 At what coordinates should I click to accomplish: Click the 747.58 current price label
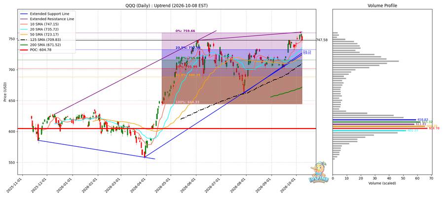pyautogui.click(x=322, y=40)
